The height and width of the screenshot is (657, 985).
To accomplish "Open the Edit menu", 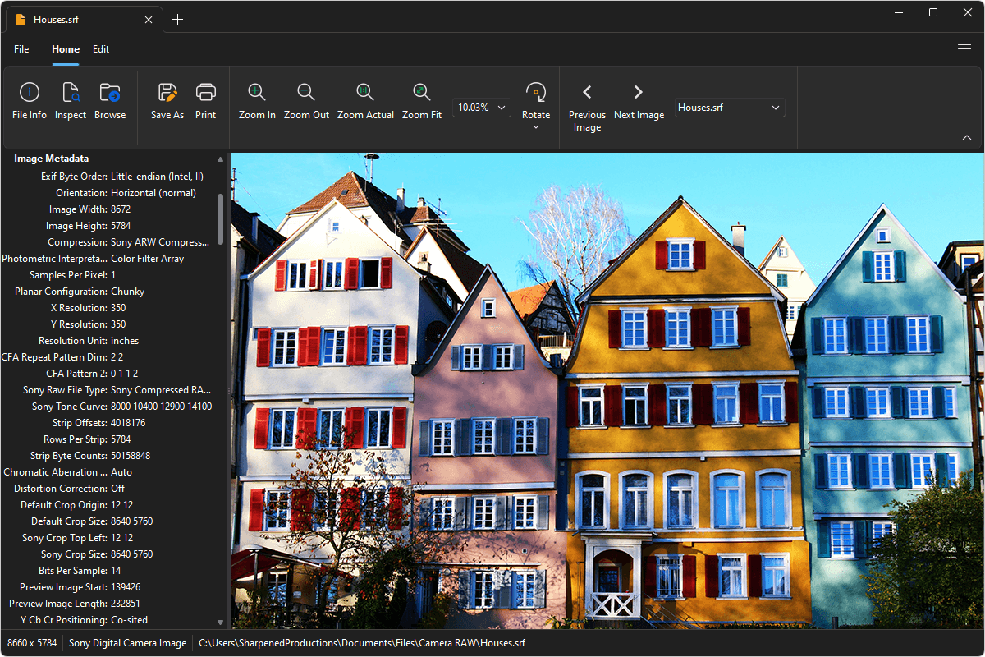I will point(101,49).
